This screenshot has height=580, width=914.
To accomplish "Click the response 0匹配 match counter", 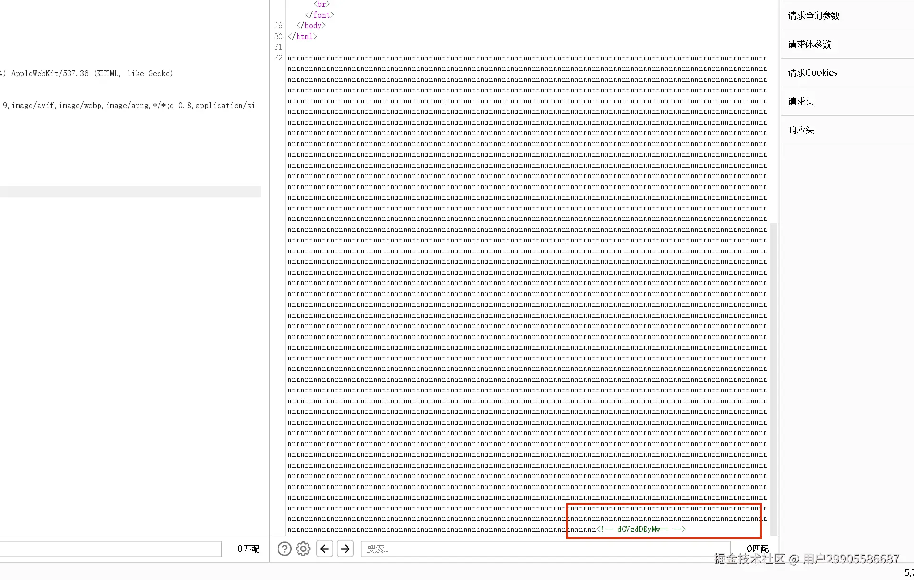I will point(757,549).
